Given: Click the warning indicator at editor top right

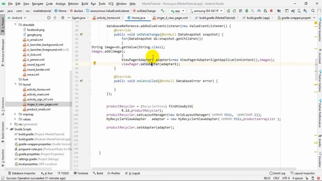Looking at the screenshot, I should coord(316,23).
